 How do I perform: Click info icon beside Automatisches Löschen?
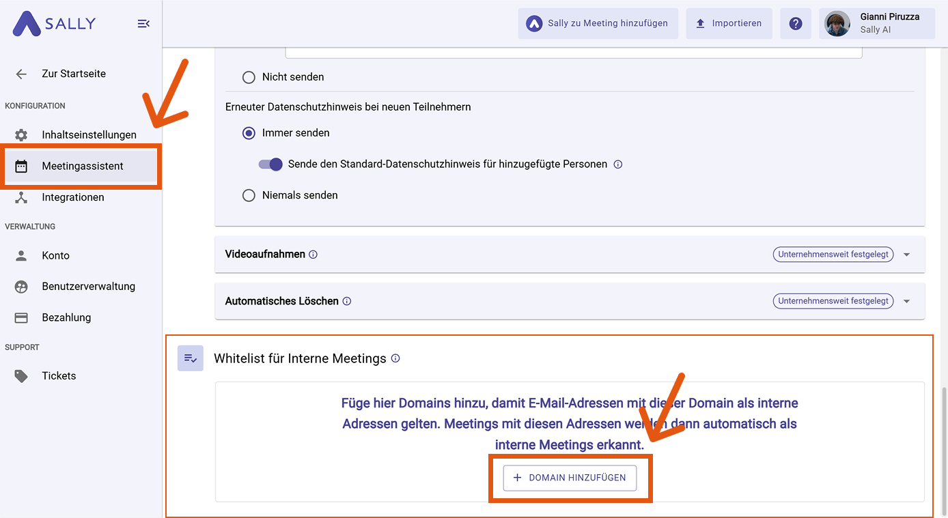coord(346,302)
